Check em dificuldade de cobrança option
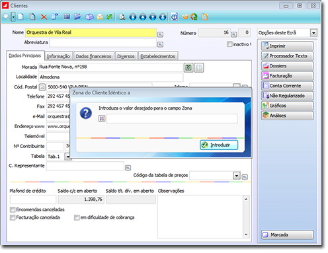The width and height of the screenshot is (328, 253). click(77, 217)
